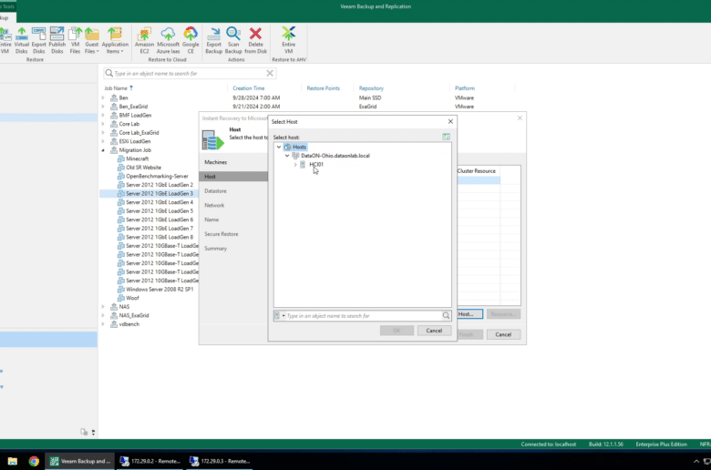Click the VM Files restore icon
This screenshot has width=711, height=470.
point(76,40)
